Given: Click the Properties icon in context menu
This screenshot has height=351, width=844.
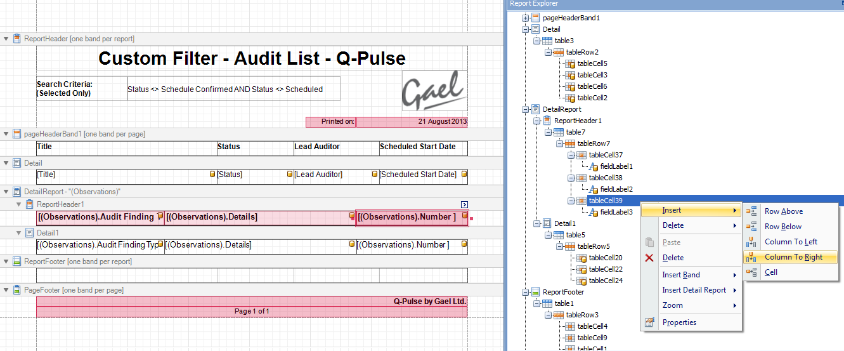Looking at the screenshot, I should coord(649,322).
